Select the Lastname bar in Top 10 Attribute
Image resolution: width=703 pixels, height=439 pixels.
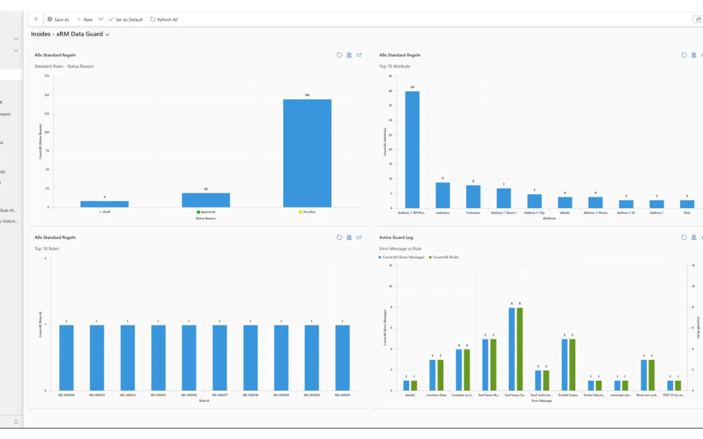click(443, 195)
